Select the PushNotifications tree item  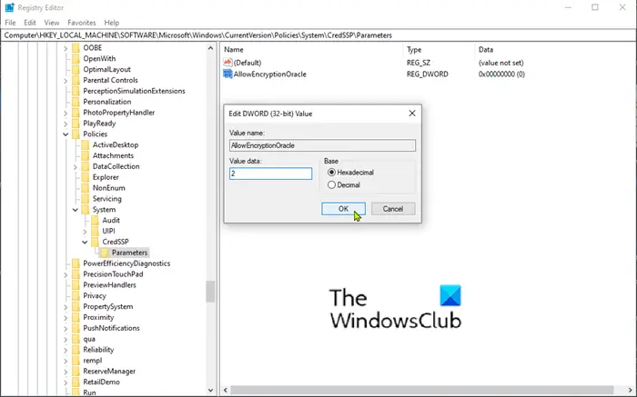tap(111, 328)
